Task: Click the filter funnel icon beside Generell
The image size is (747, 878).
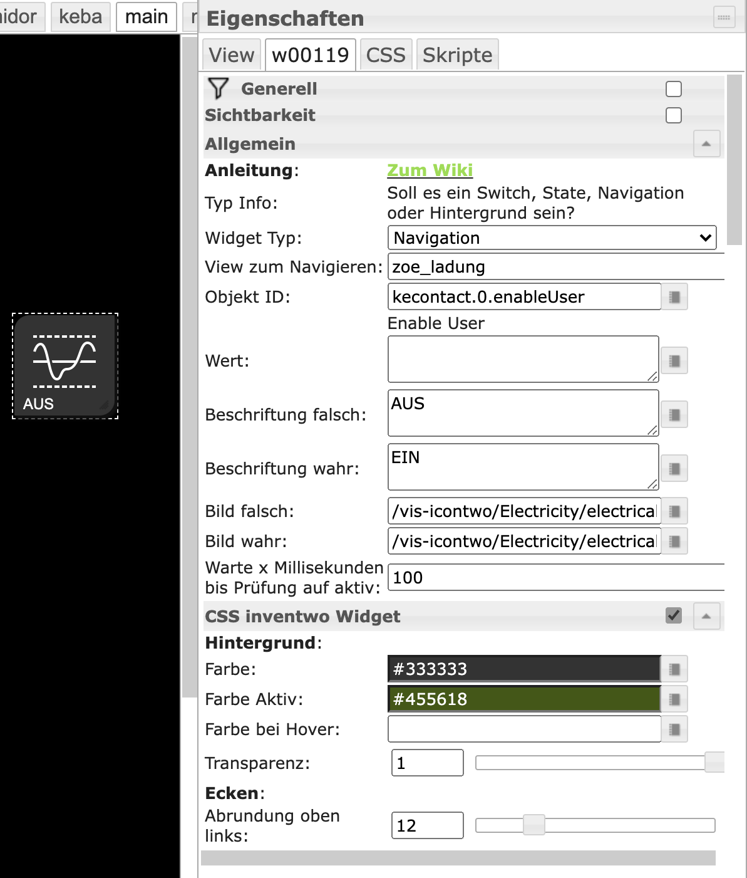Action: [218, 89]
